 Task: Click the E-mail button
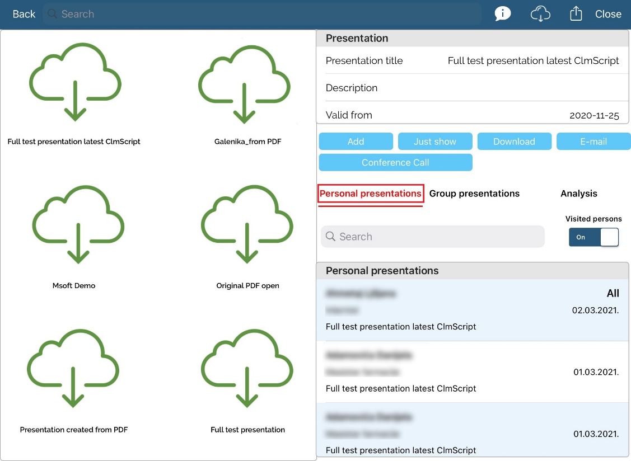pos(593,142)
